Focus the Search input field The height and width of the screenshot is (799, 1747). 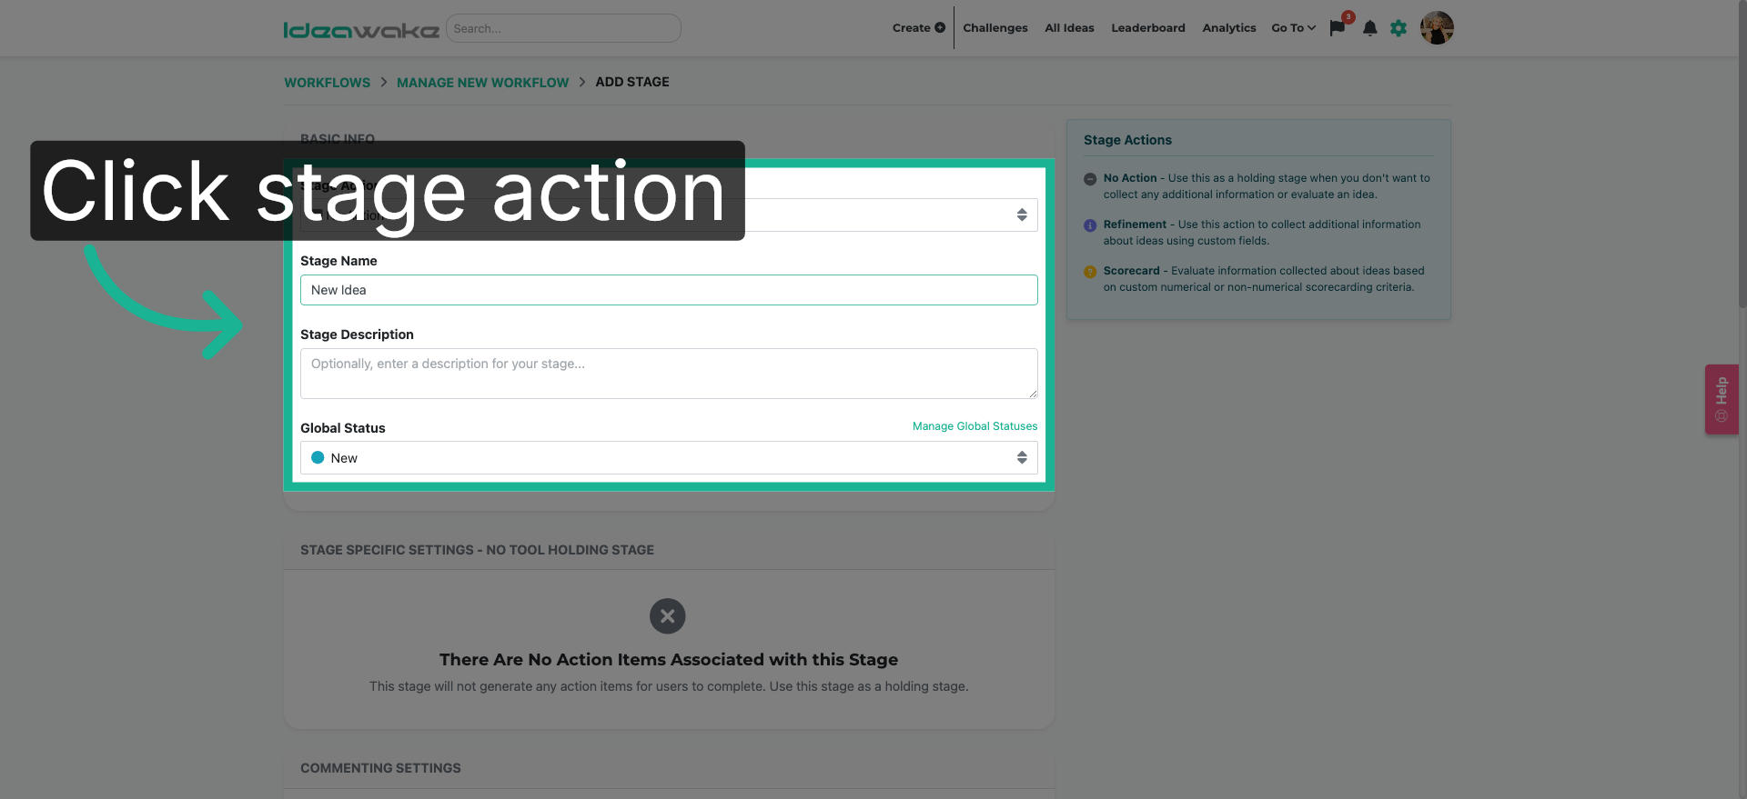click(x=563, y=28)
